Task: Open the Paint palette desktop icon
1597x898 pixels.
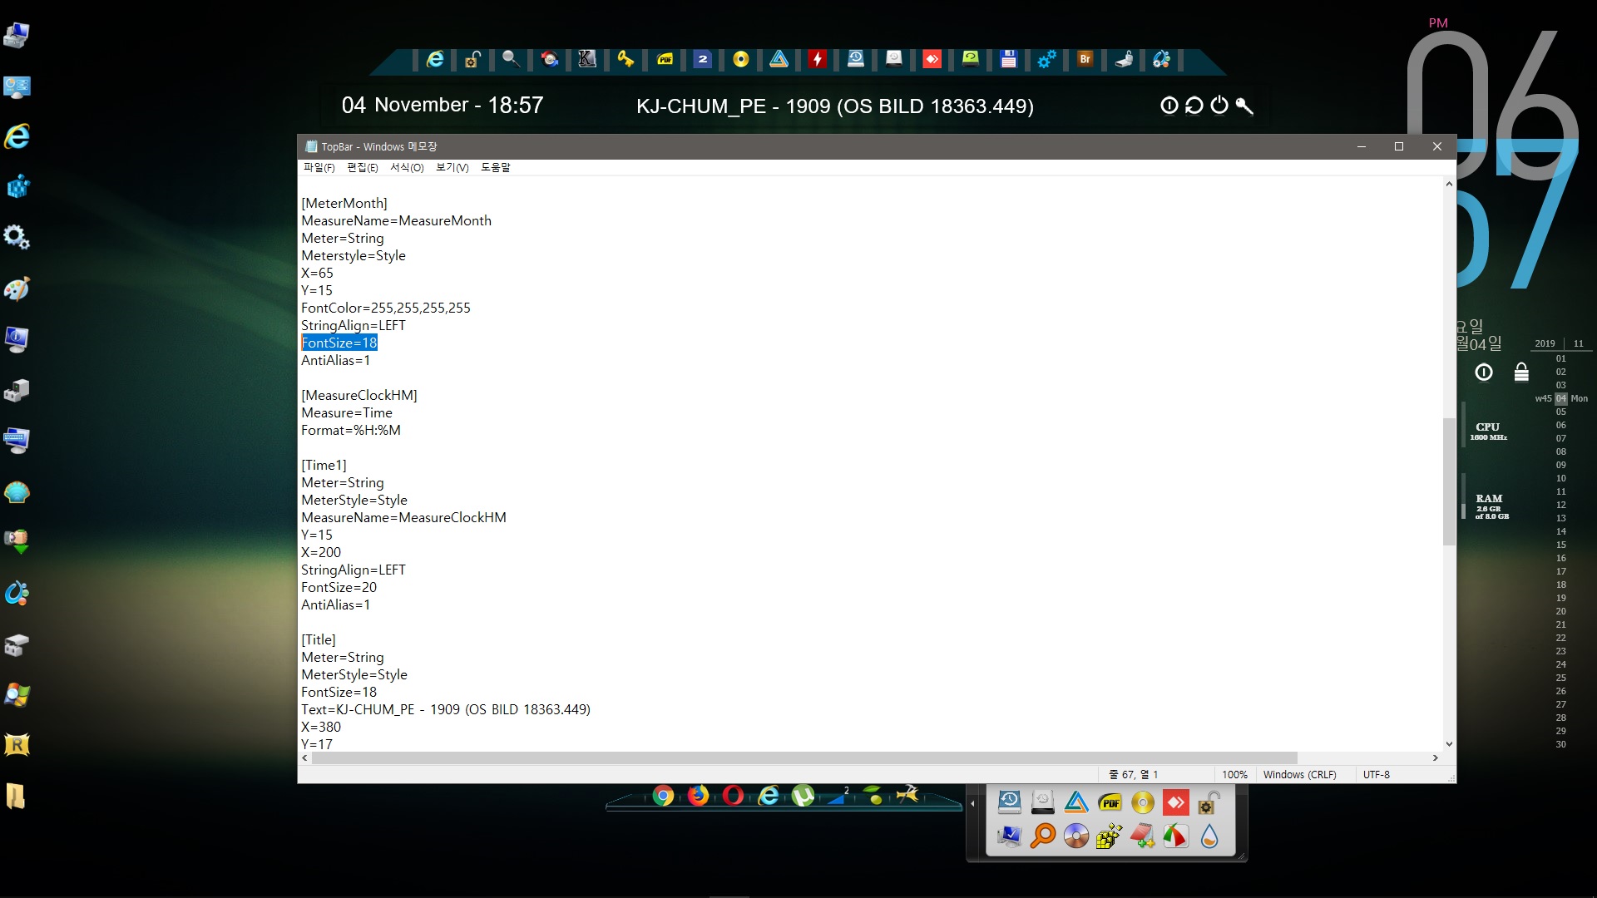Action: 17,289
